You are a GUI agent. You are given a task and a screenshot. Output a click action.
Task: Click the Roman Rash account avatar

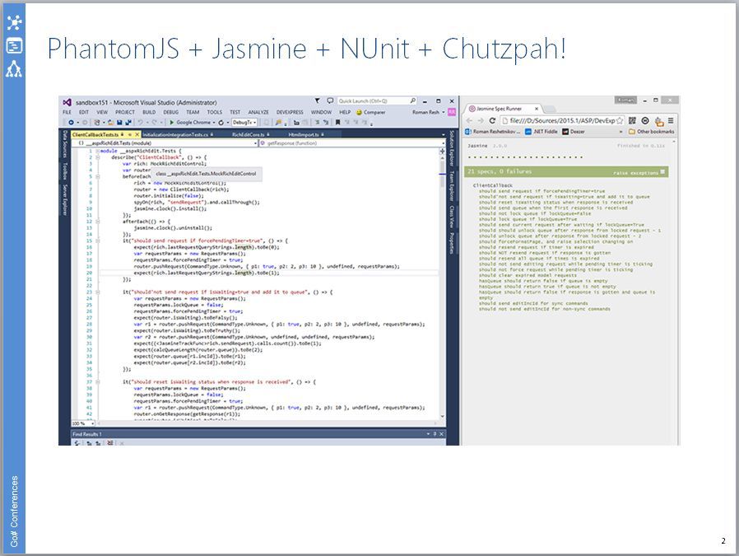click(x=452, y=112)
